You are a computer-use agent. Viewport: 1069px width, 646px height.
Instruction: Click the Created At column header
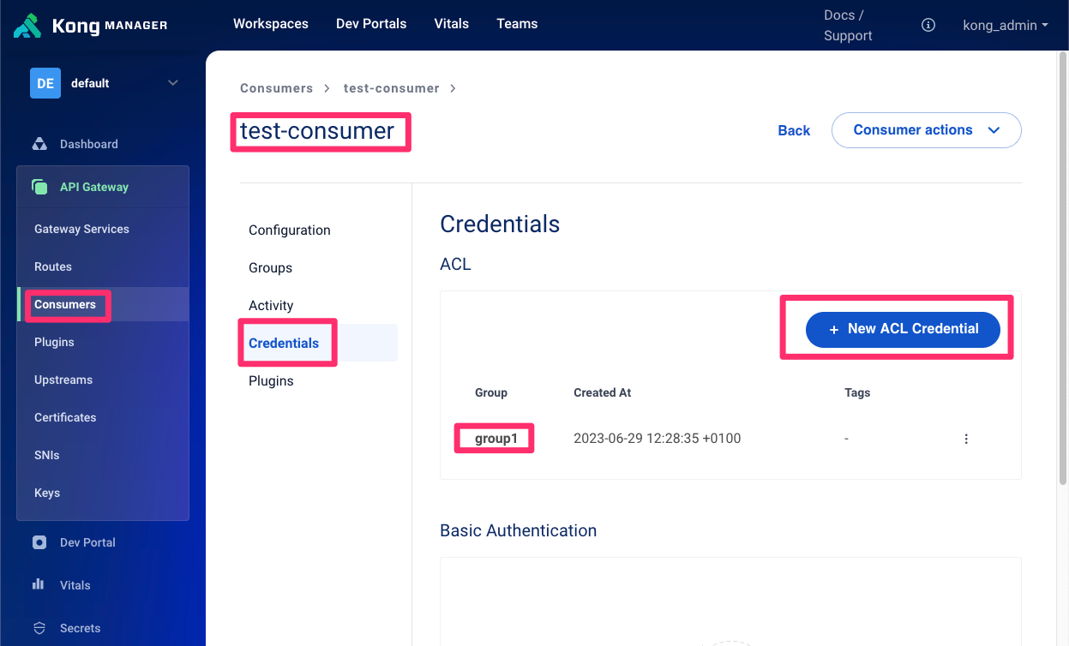click(603, 392)
